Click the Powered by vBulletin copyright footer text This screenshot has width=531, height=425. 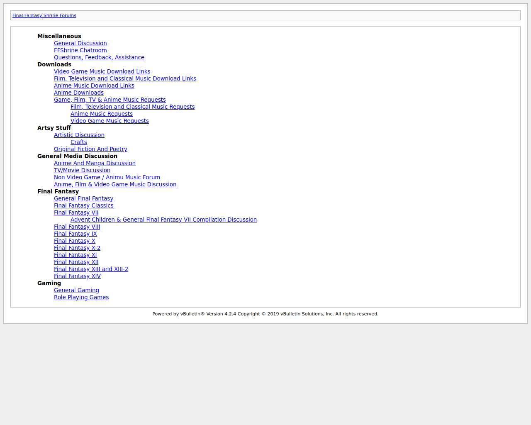pos(265,314)
